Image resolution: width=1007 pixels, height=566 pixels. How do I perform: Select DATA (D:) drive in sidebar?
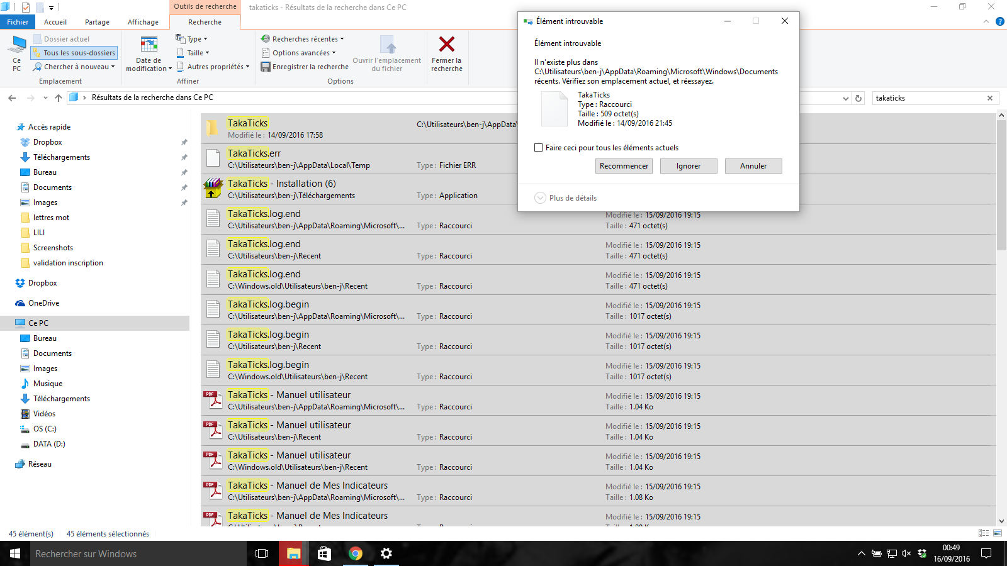(x=49, y=444)
